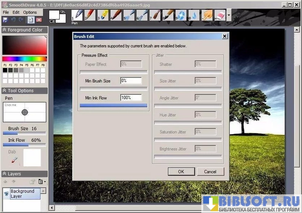
Task: Activate the finger smudge tool
Action: pos(207,15)
